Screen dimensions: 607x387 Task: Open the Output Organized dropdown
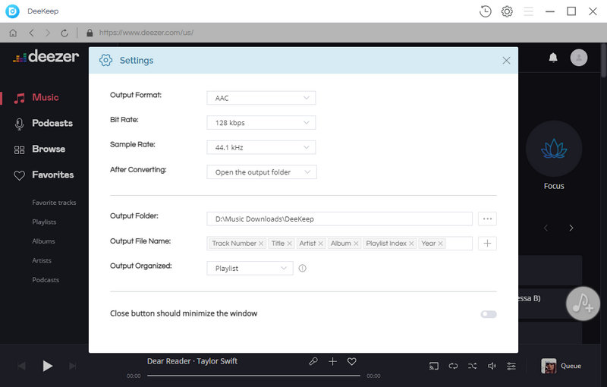click(250, 268)
